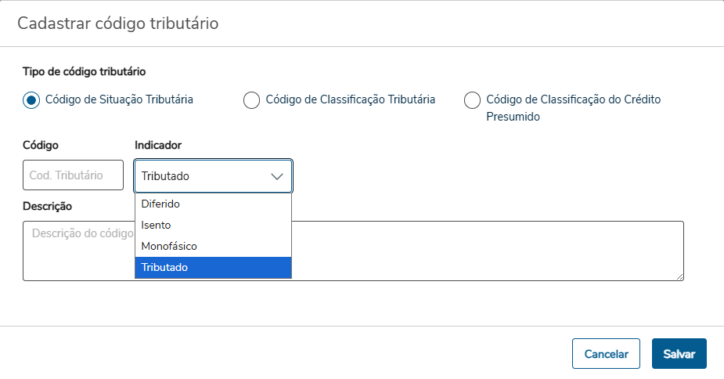Click the Cancelar button

[x=606, y=354]
